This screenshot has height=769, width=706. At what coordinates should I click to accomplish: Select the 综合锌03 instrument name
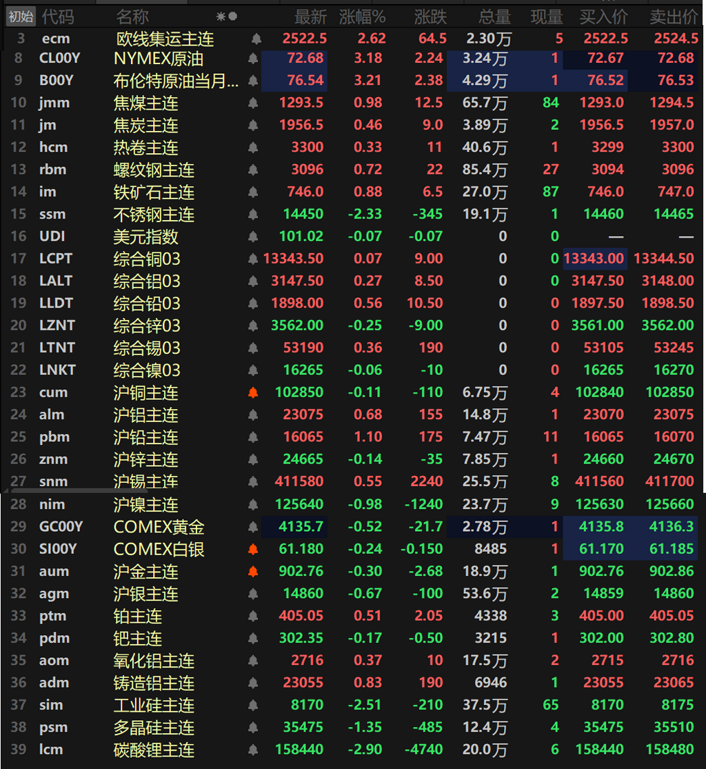147,326
